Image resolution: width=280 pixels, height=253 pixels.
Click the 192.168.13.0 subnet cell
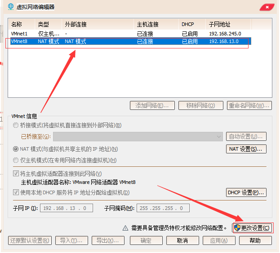[224, 41]
